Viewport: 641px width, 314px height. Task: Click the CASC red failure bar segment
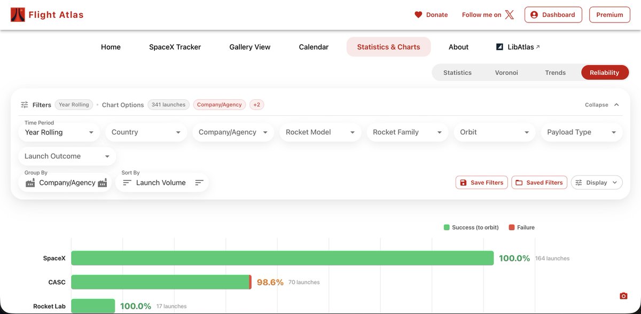pyautogui.click(x=251, y=282)
